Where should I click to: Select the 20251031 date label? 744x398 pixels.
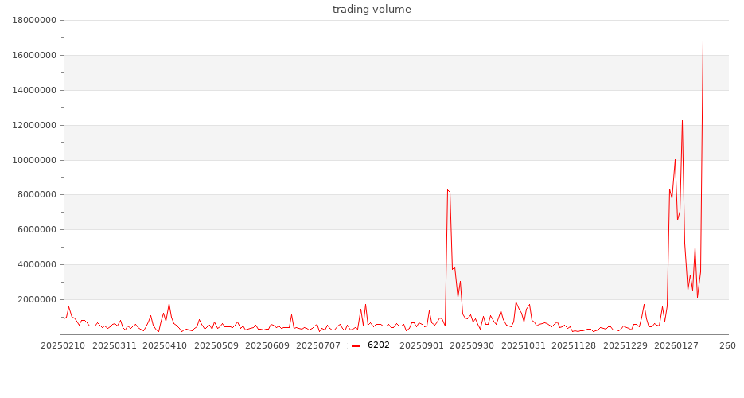[x=524, y=345]
